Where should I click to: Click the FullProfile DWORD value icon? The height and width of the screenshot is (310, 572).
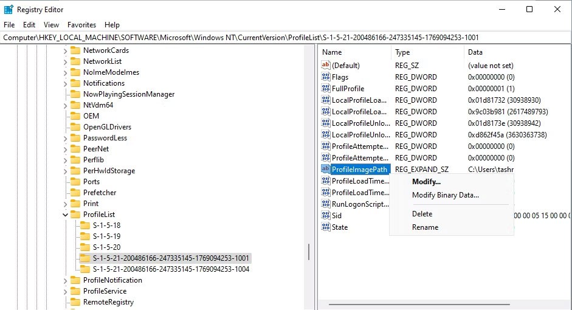click(x=326, y=89)
